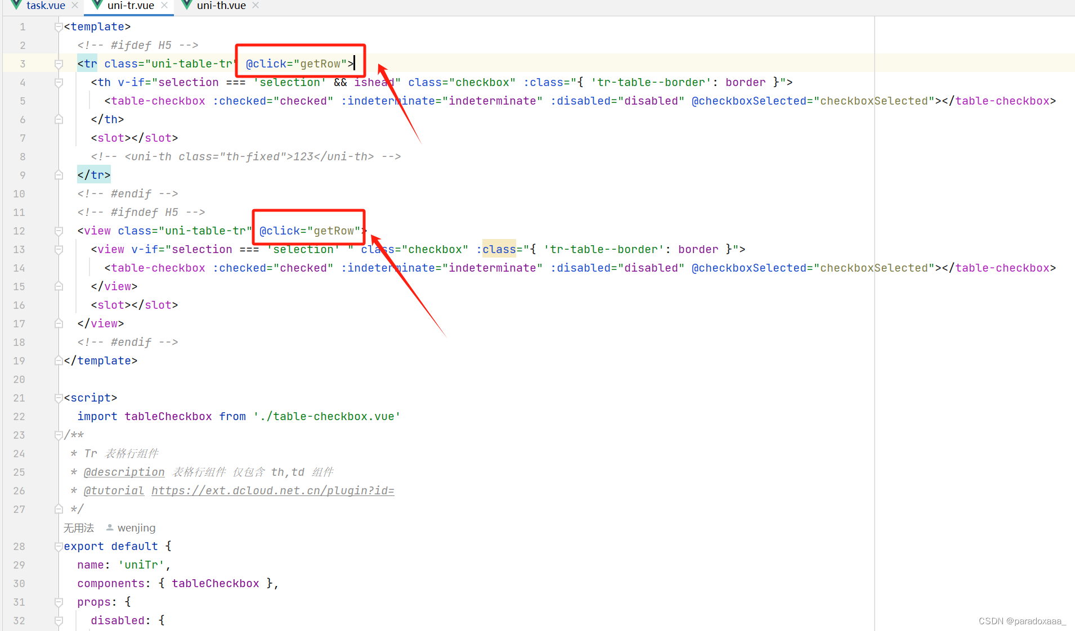Click './table-checkbox.vue' import path
The width and height of the screenshot is (1075, 631).
(x=327, y=417)
